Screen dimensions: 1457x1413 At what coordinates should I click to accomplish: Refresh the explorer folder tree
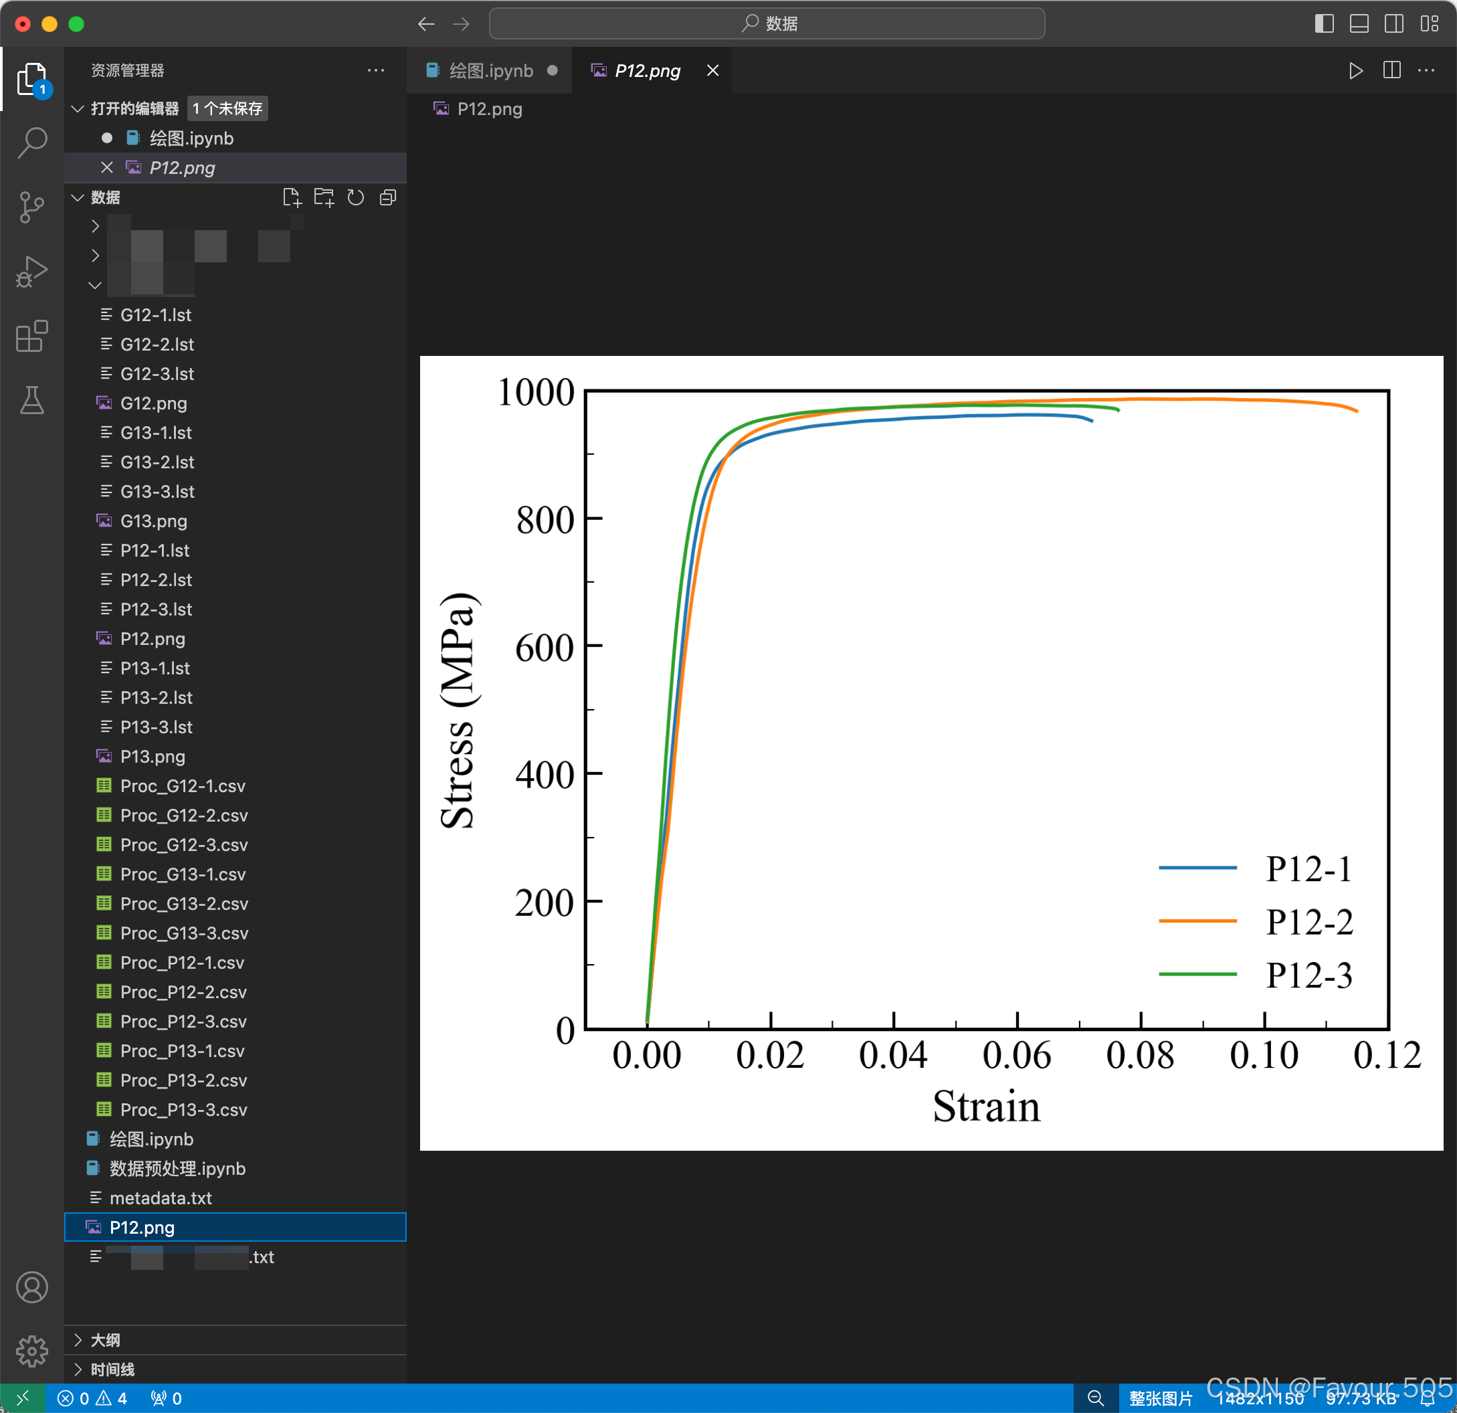pos(356,198)
